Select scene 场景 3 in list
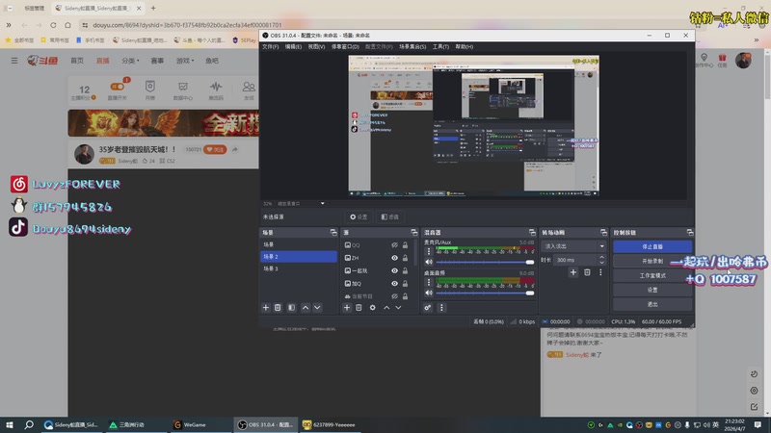 click(299, 268)
